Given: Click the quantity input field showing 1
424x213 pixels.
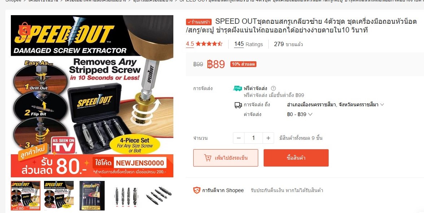Looking at the screenshot, I should pyautogui.click(x=254, y=138).
